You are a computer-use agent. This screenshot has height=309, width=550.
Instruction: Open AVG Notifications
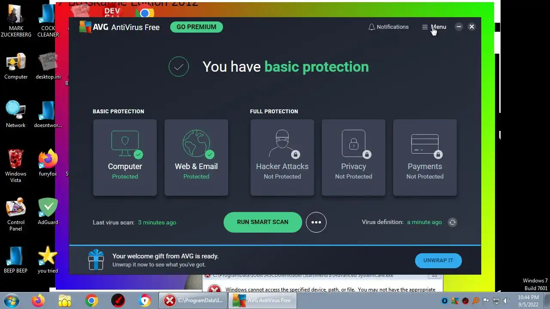388,27
